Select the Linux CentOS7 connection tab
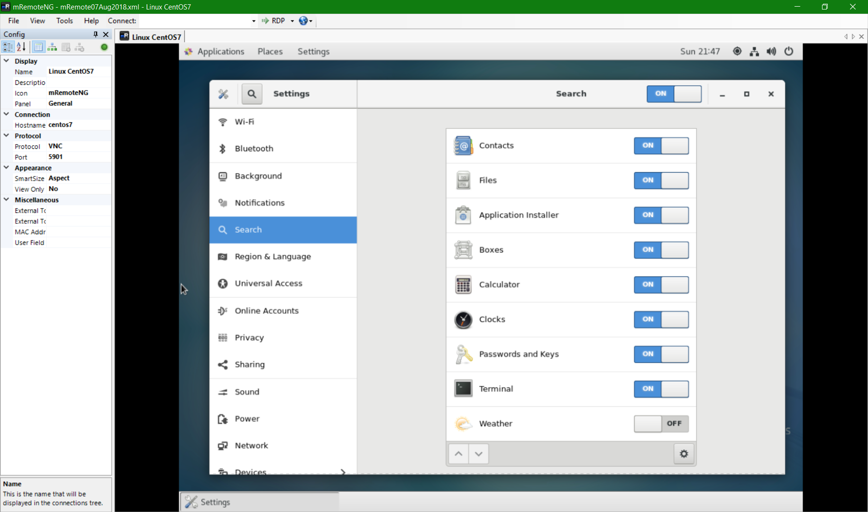868x512 pixels. pos(151,37)
